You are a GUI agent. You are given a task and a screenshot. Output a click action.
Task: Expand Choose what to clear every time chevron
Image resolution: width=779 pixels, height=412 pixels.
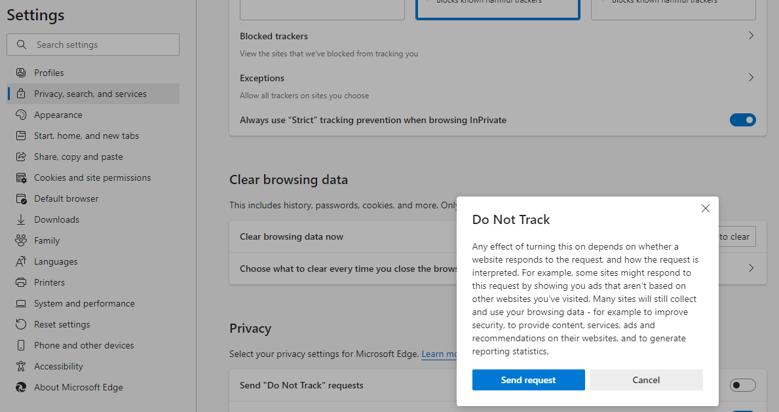click(751, 269)
